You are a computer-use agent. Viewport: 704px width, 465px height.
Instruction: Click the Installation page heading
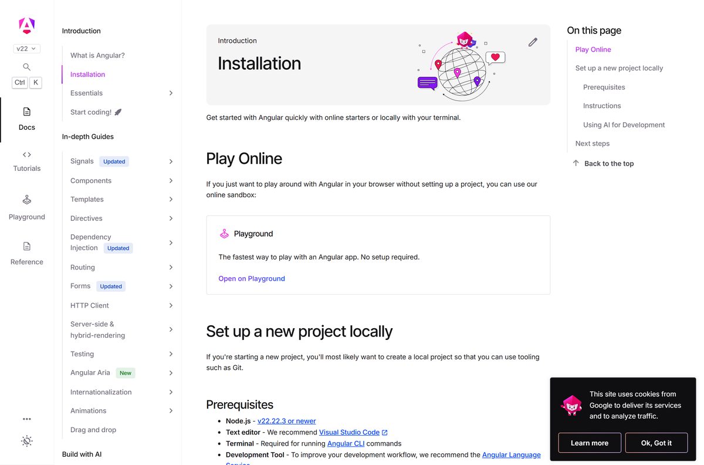pos(259,63)
